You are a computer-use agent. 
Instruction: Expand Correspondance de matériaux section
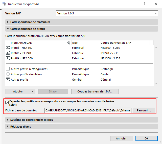coord(82,22)
